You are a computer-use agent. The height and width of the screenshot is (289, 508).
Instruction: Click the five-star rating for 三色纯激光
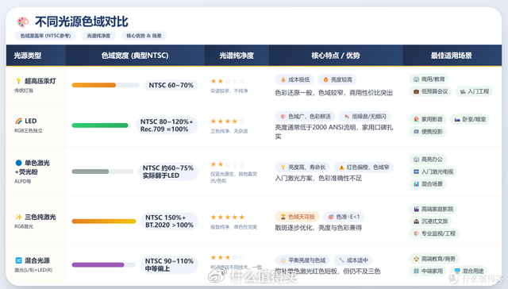click(228, 217)
